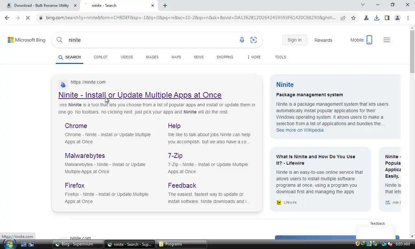
Task: Open Bing - Supermium taskbar window
Action: [x=78, y=244]
